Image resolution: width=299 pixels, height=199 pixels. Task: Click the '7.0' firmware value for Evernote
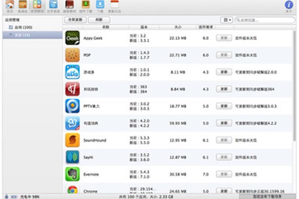(x=205, y=174)
